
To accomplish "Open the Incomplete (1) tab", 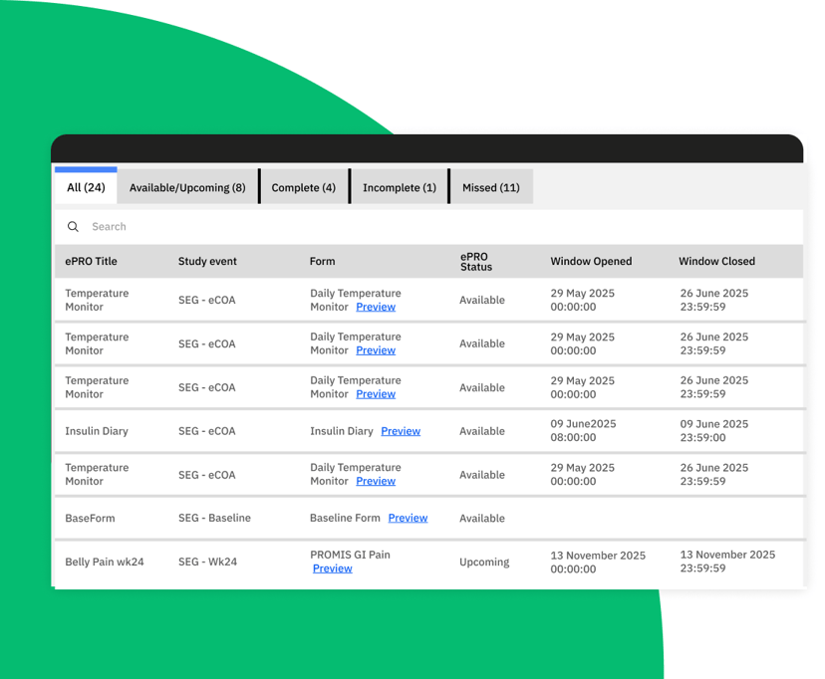I will click(x=399, y=187).
